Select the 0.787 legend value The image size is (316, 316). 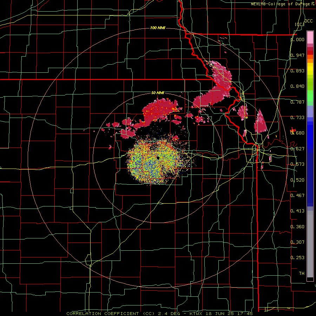[x=297, y=102]
